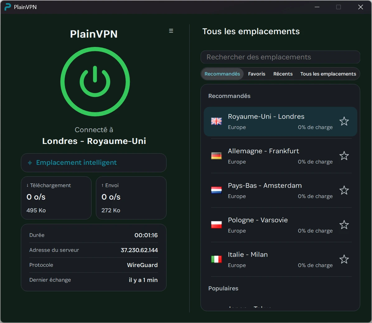Click the Populaires section heading

tap(223, 288)
